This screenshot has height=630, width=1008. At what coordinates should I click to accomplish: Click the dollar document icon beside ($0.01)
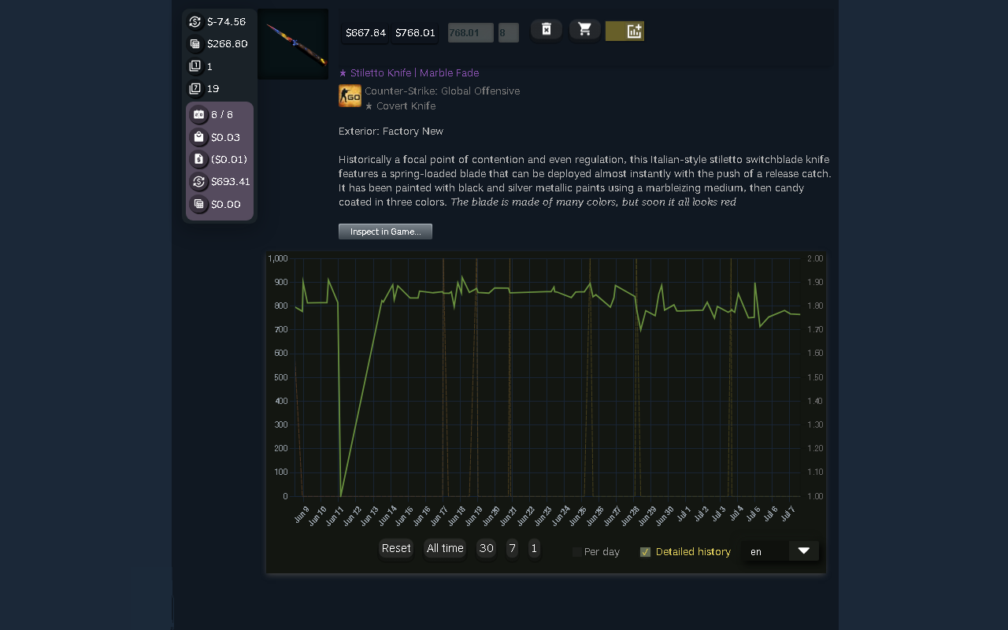pos(198,159)
